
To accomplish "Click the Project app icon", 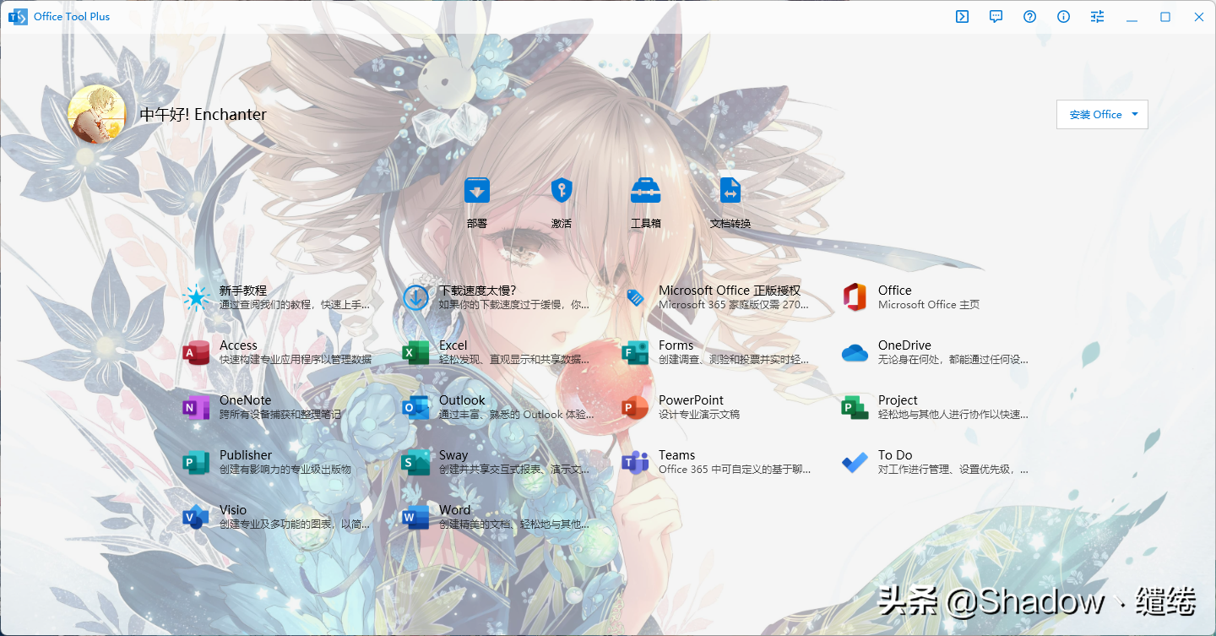I will click(x=855, y=407).
